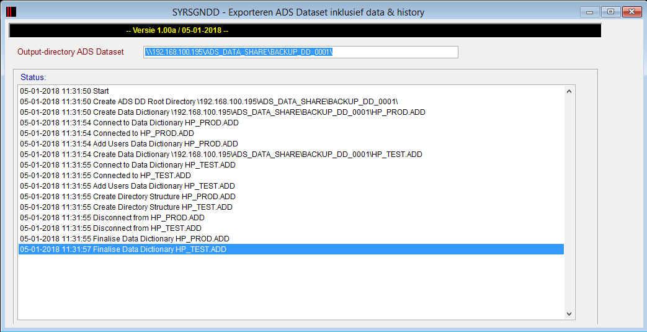The width and height of the screenshot is (647, 332).
Task: Minimize the SYRSGNDD window
Action: pyautogui.click(x=590, y=12)
